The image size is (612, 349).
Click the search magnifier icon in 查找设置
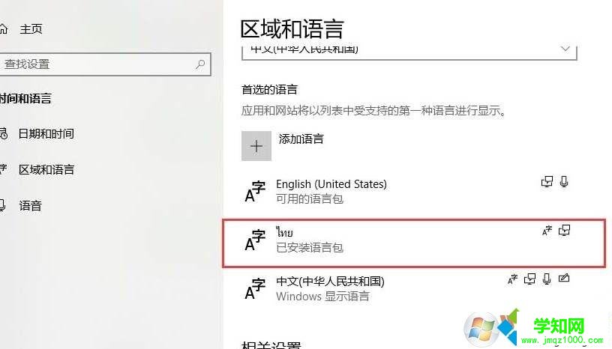click(200, 64)
